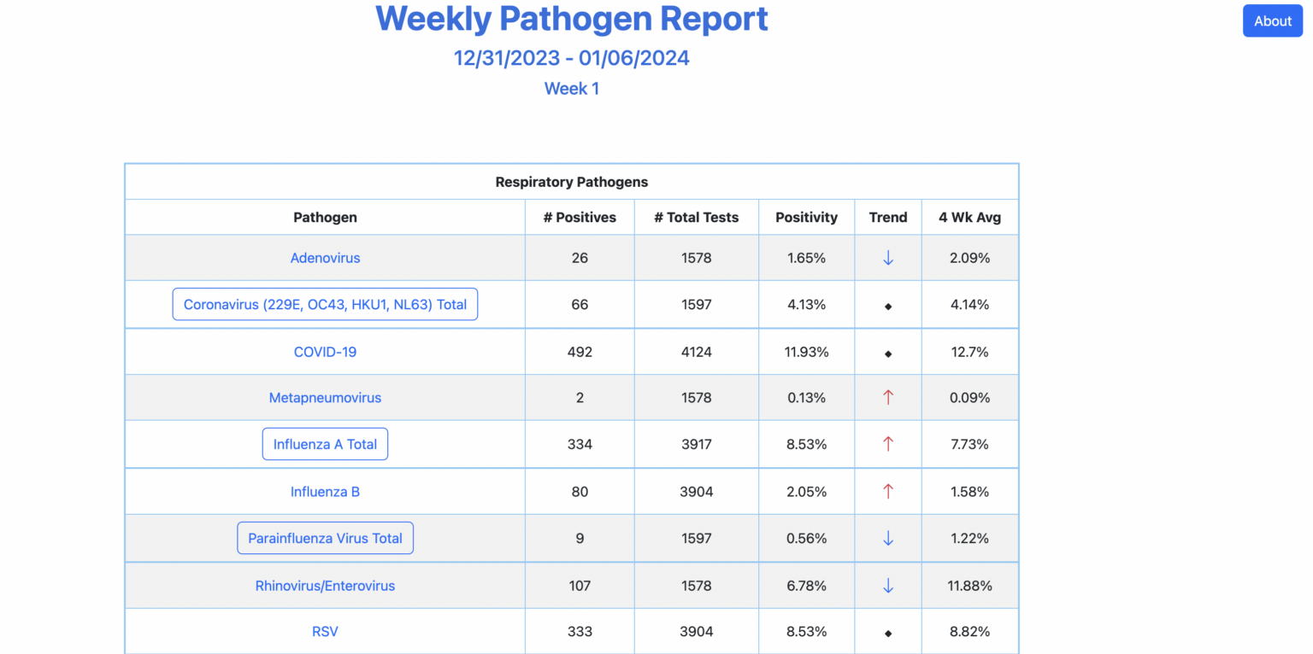Select the RSV link
This screenshot has height=654, width=1313.
[325, 631]
